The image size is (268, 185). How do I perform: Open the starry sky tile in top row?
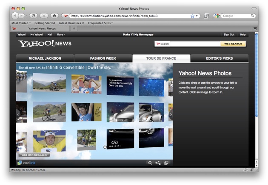[x=151, y=87]
